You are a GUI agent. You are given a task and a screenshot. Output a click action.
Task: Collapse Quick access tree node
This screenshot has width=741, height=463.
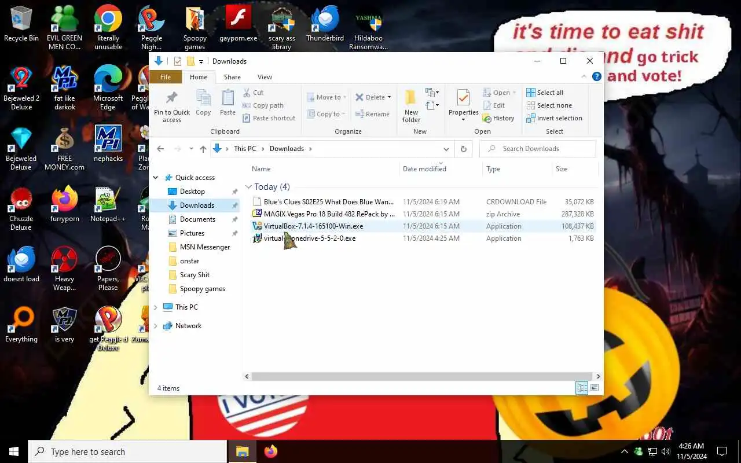pos(156,178)
